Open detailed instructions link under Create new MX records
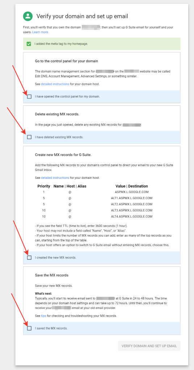The height and width of the screenshot is (370, 194). (55, 178)
